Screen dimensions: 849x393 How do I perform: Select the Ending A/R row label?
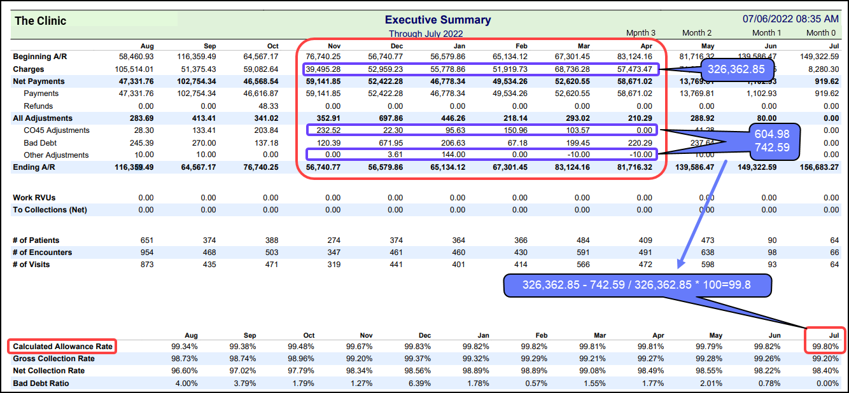click(34, 167)
